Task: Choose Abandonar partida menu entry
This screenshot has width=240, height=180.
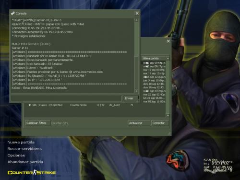Action: tap(25, 162)
